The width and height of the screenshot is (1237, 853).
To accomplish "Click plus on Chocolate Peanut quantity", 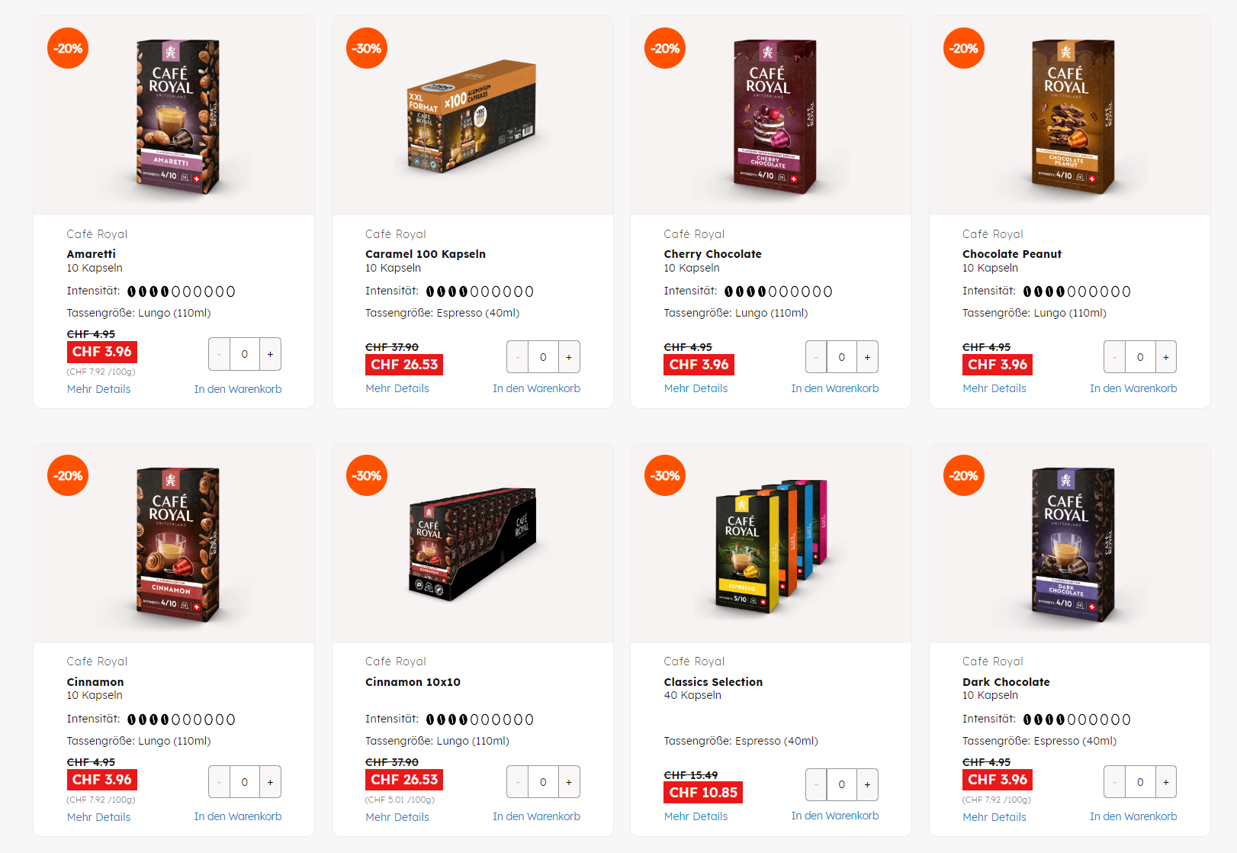I will tap(1165, 357).
